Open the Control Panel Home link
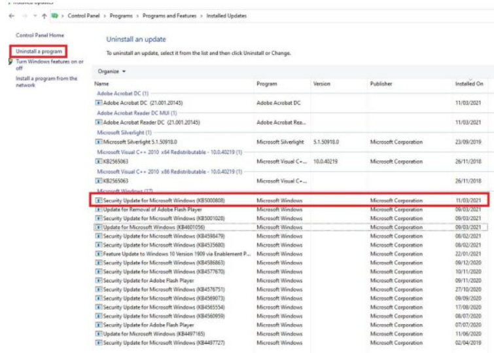This screenshot has width=494, height=353. (40, 35)
